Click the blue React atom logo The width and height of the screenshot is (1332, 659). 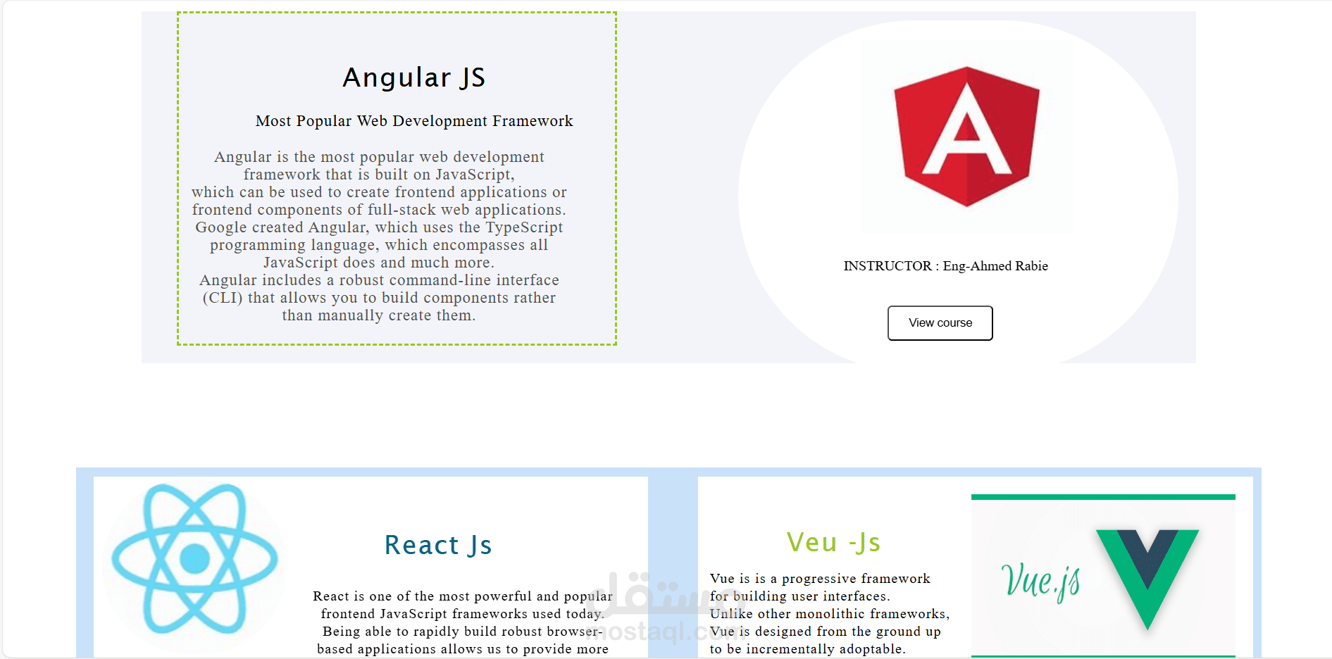click(x=194, y=559)
